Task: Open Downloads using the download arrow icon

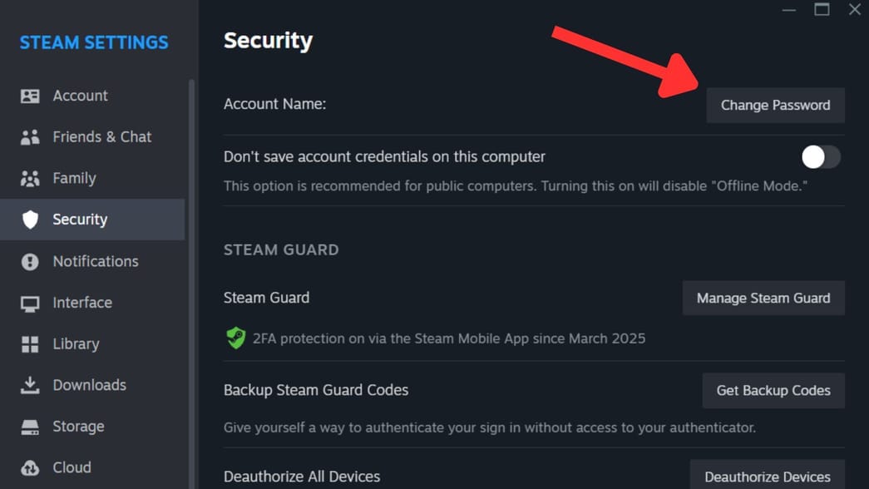Action: point(30,384)
